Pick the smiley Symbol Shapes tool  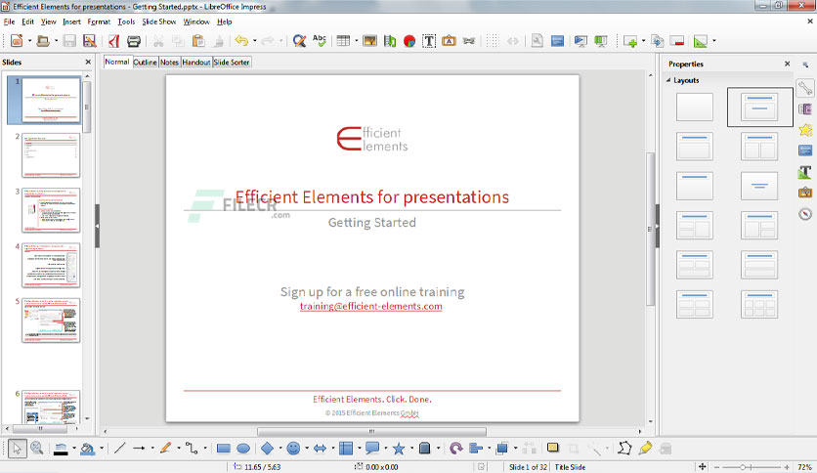pos(293,449)
